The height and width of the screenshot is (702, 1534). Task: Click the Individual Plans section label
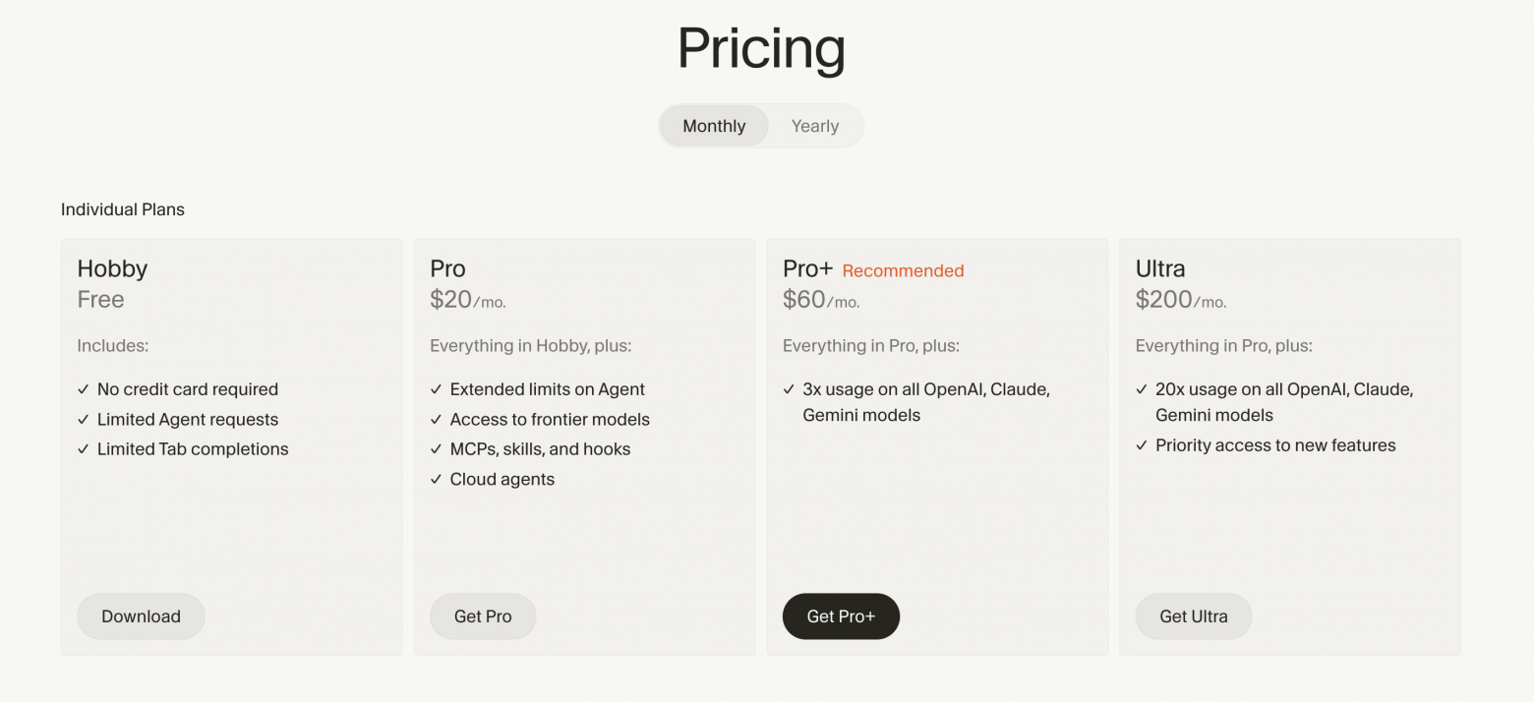click(x=123, y=209)
